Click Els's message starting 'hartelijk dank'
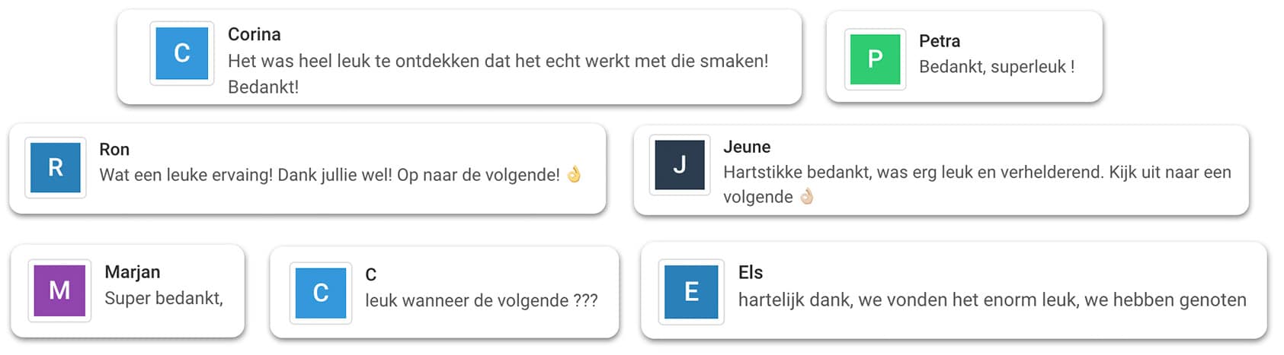Viewport: 1284px width, 355px height. [x=992, y=300]
